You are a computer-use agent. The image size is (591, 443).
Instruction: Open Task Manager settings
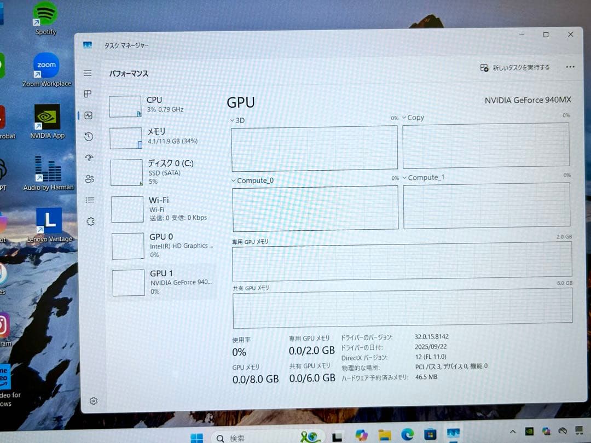(x=93, y=400)
